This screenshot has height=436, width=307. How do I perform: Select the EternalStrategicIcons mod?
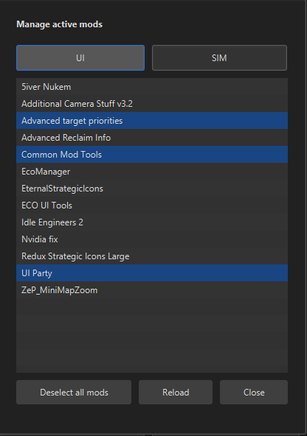point(152,189)
